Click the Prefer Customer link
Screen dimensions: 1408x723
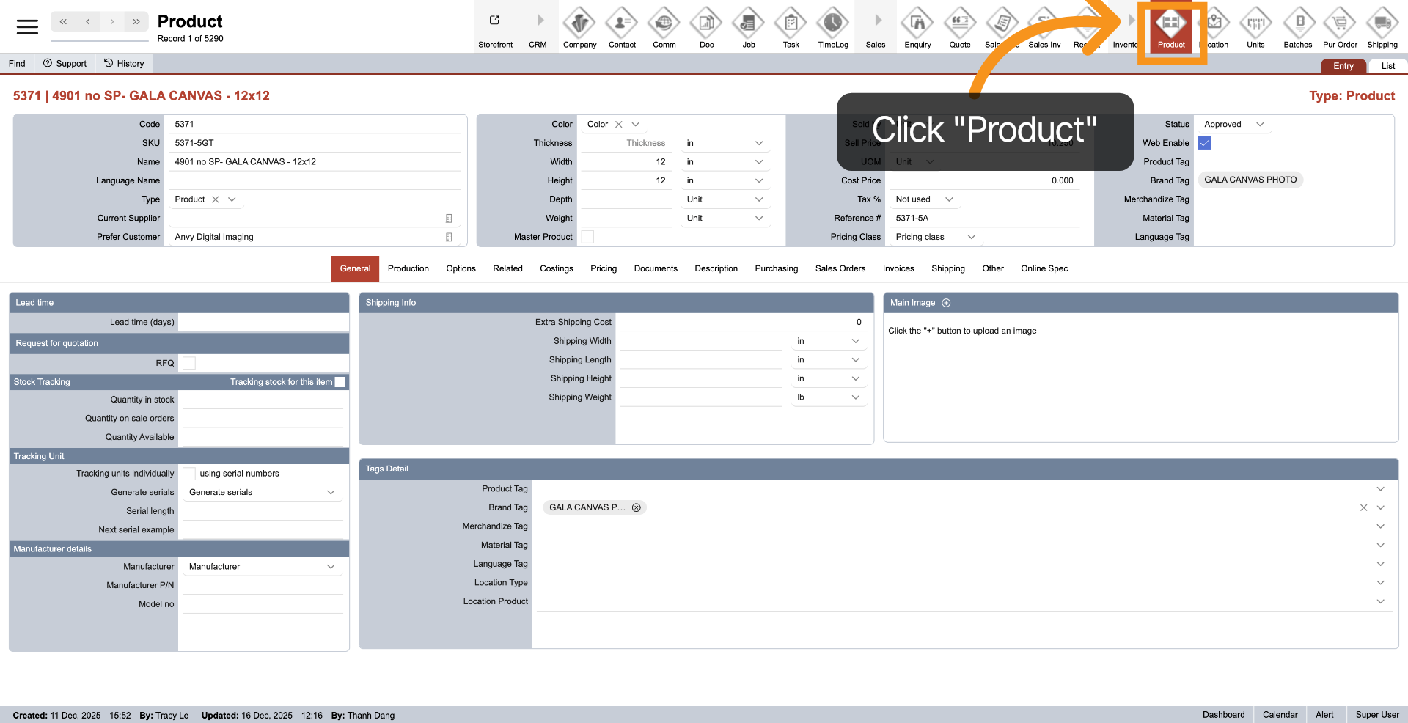(128, 237)
